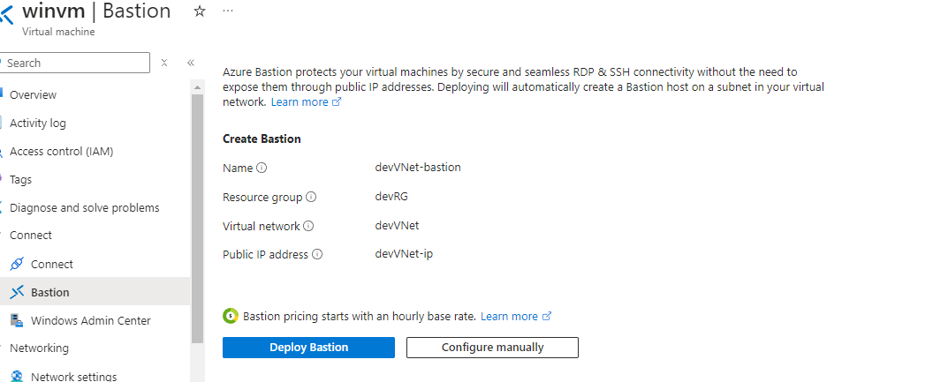Click the info icon next to Public IP address
The height and width of the screenshot is (382, 933).
(317, 254)
